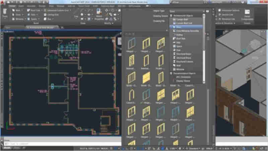
Task: Open the Roof Slab dropdown arrow
Action: pos(42,10)
